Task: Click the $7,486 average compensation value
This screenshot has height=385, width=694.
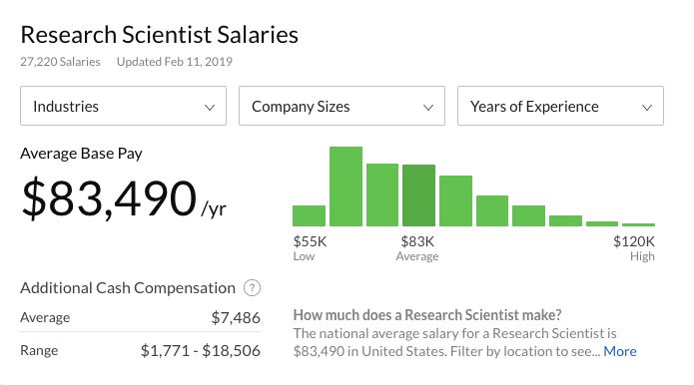Action: (236, 318)
